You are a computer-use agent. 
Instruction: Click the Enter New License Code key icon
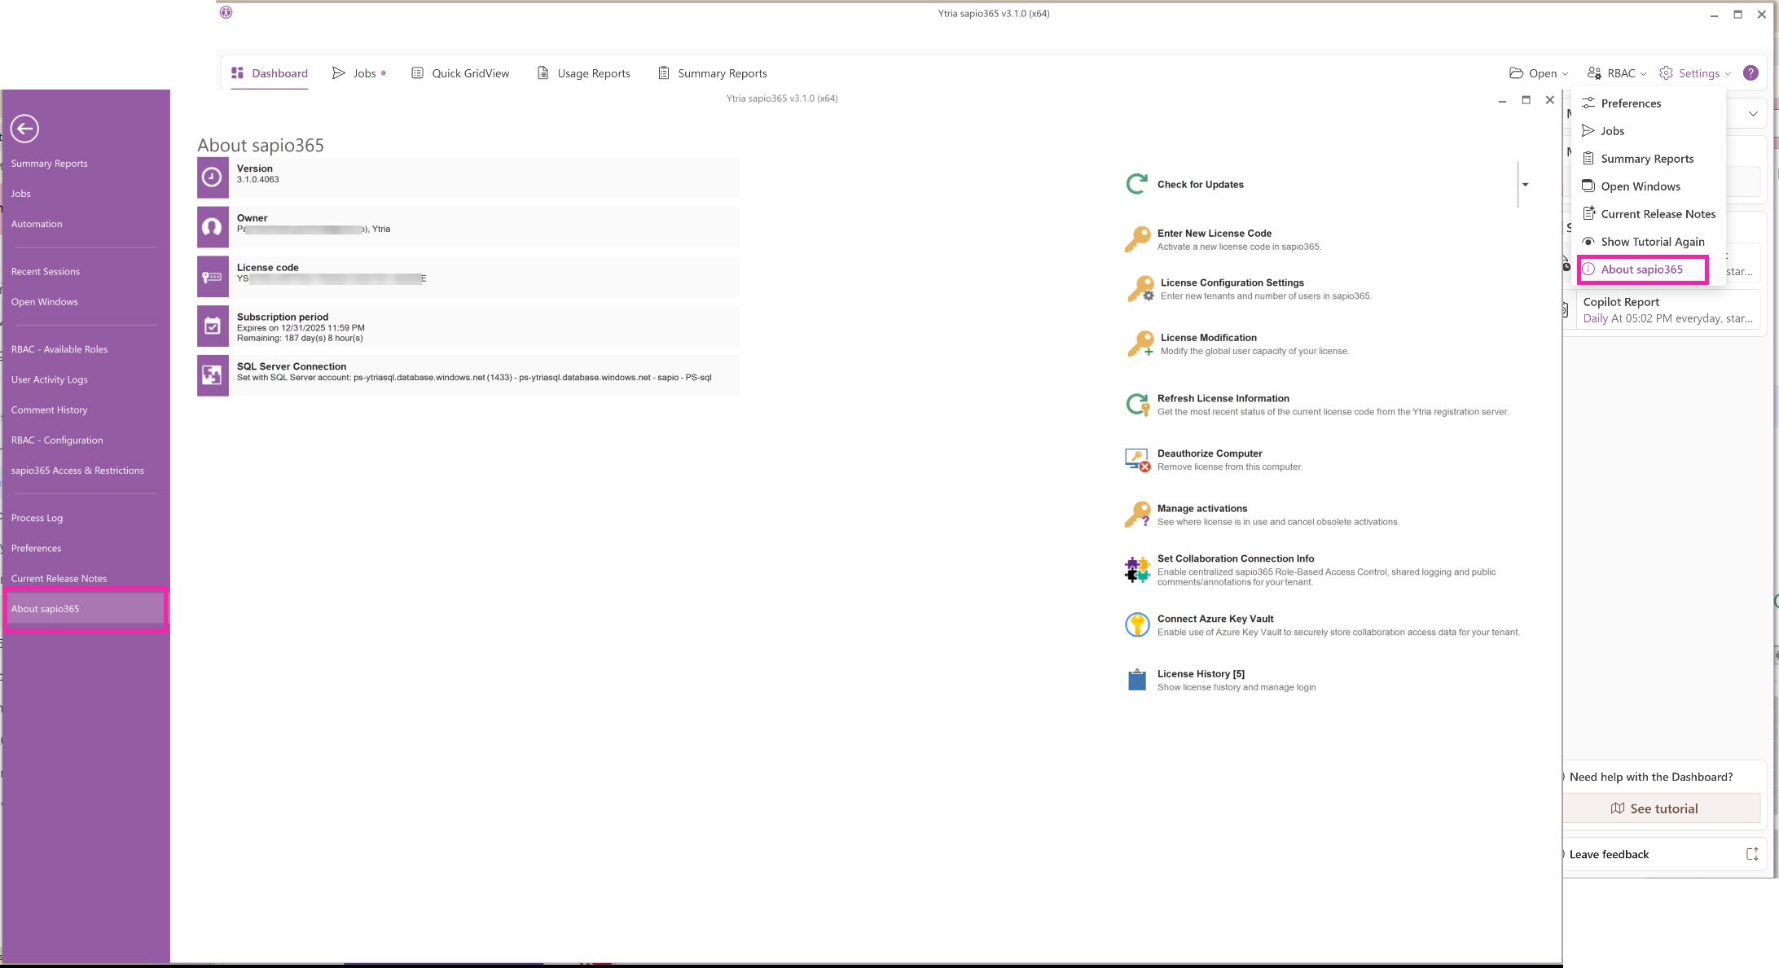(x=1137, y=239)
